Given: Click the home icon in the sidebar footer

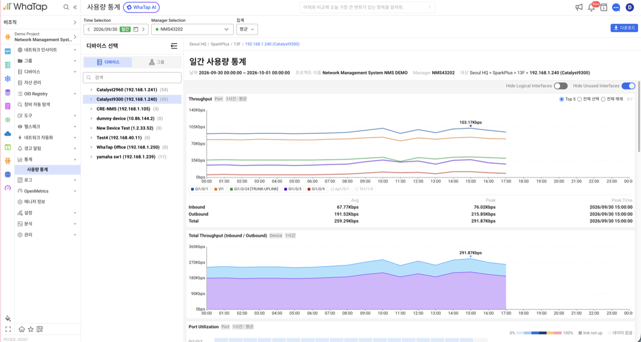Looking at the screenshot, I should [22, 329].
